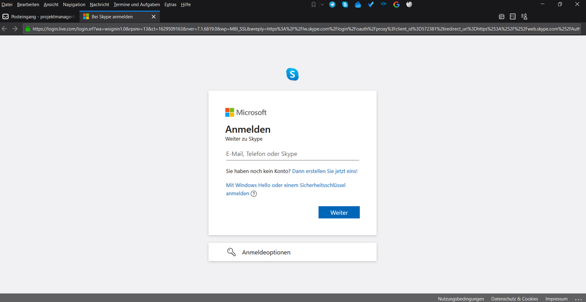Image resolution: width=586 pixels, height=302 pixels.
Task: Click the bookmark icon in the top toolbar
Action: point(314,5)
